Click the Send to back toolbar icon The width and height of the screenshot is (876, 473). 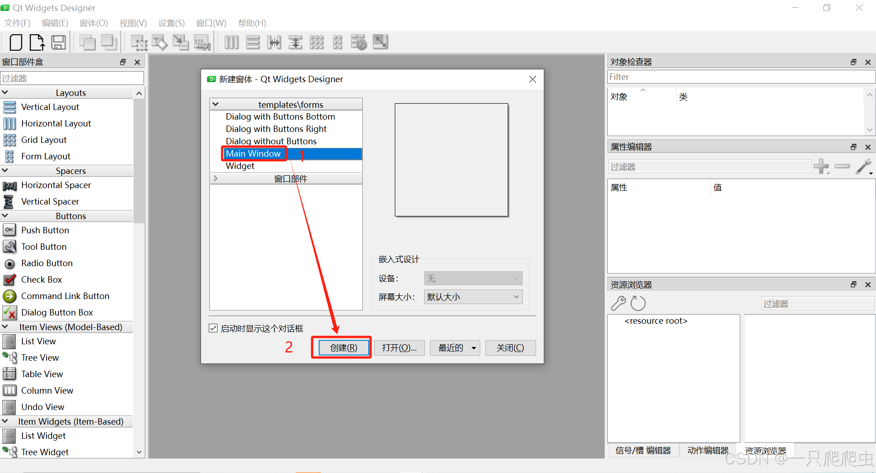[109, 42]
